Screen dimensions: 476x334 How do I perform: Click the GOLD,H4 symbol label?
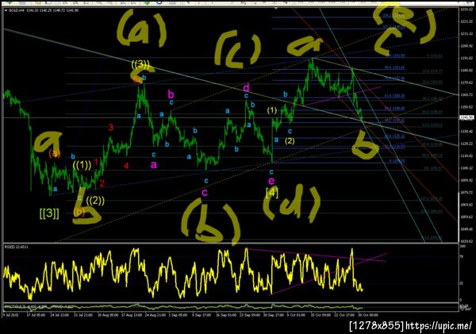[x=17, y=10]
